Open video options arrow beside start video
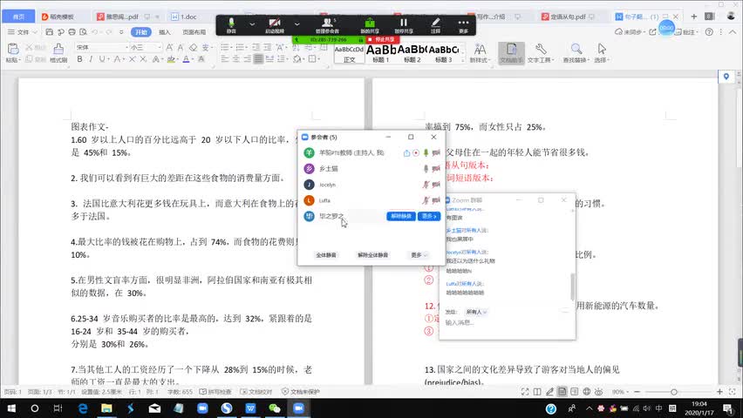 pyautogui.click(x=297, y=24)
